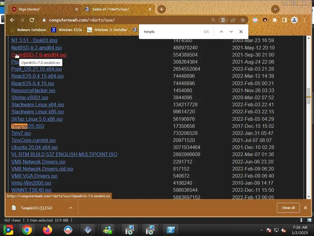This screenshot has height=236, width=314.
Task: Click the muted volume tray icon
Action: click(x=283, y=230)
